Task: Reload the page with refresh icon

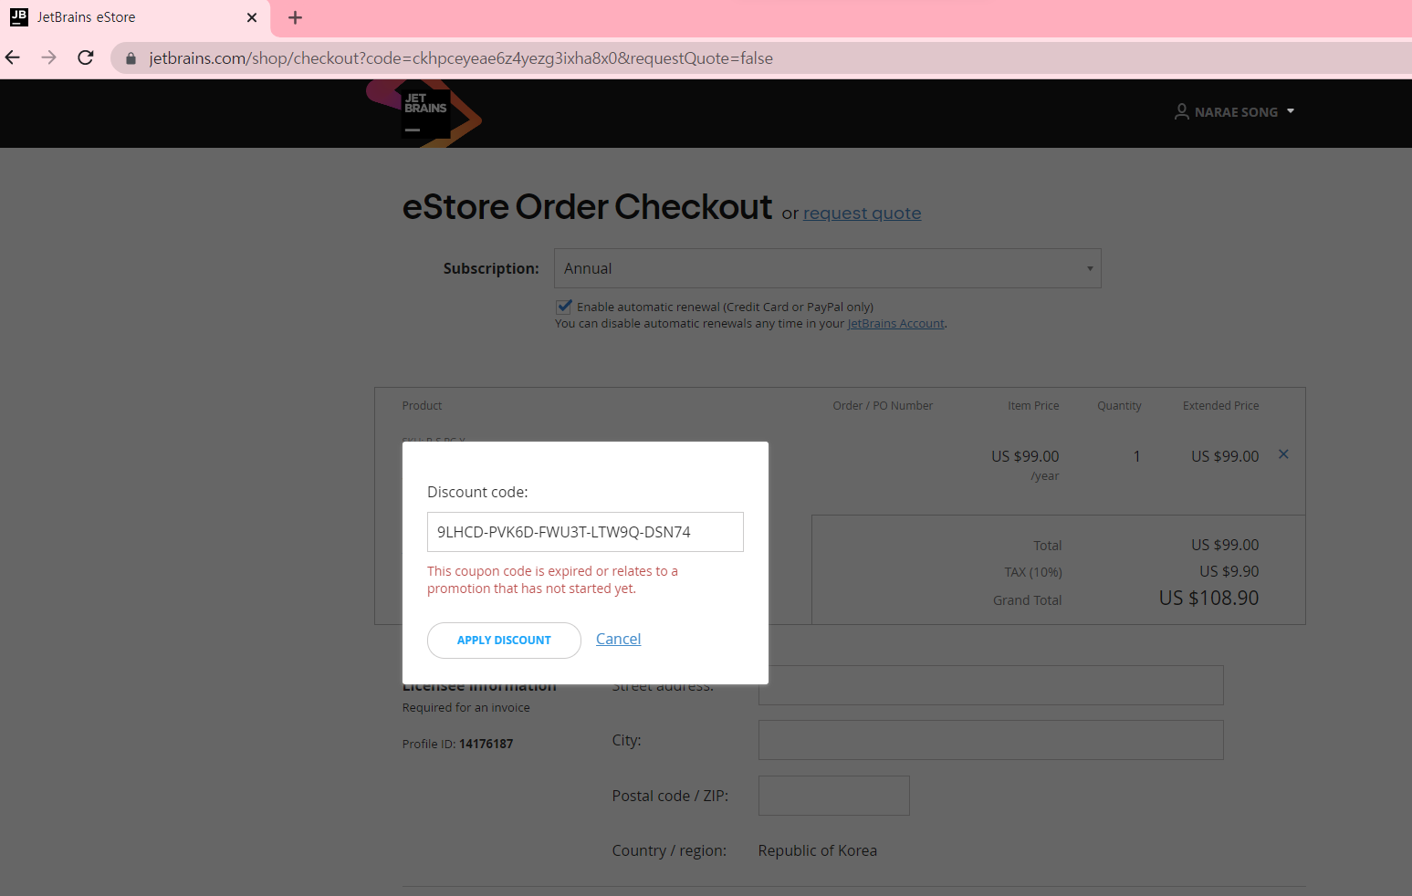Action: point(86,57)
